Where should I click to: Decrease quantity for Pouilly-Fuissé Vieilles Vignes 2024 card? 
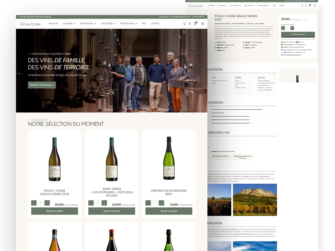34,203
